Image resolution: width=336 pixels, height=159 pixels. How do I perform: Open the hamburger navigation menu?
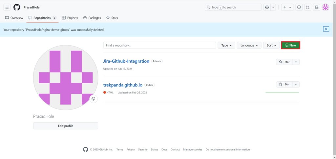[7, 7]
